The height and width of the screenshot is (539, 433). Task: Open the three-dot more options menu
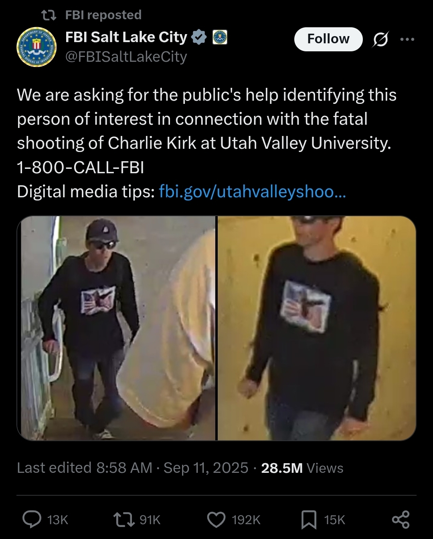click(407, 39)
